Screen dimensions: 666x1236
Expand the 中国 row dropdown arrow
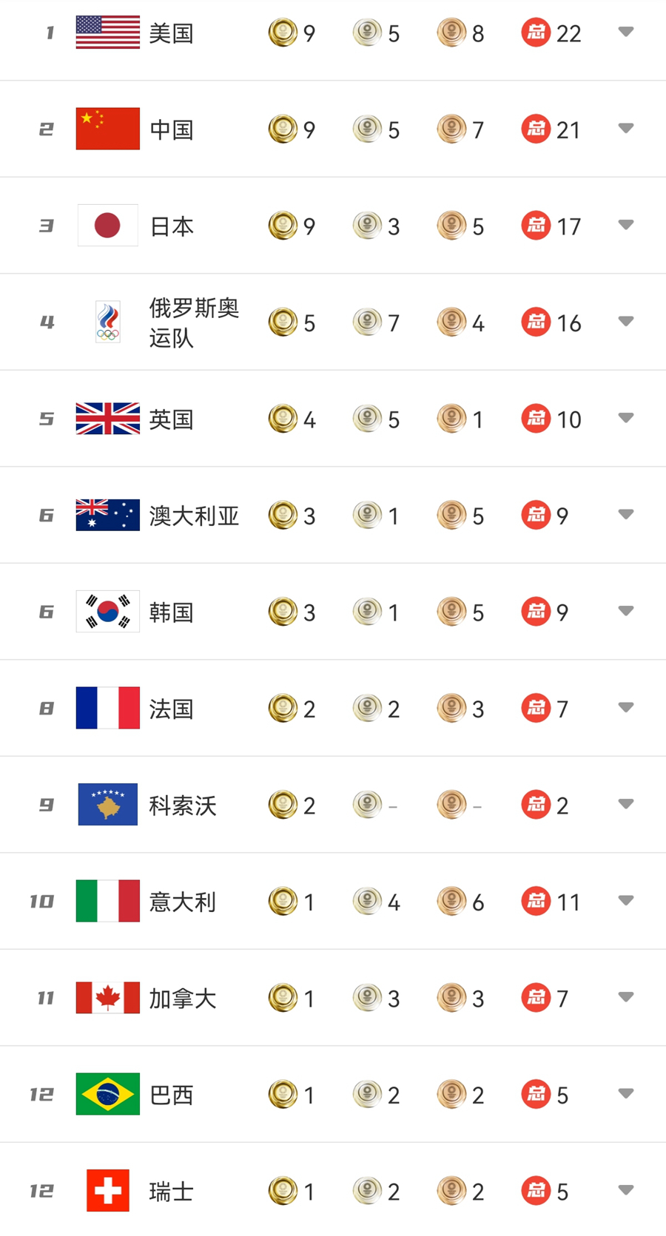pos(626,129)
